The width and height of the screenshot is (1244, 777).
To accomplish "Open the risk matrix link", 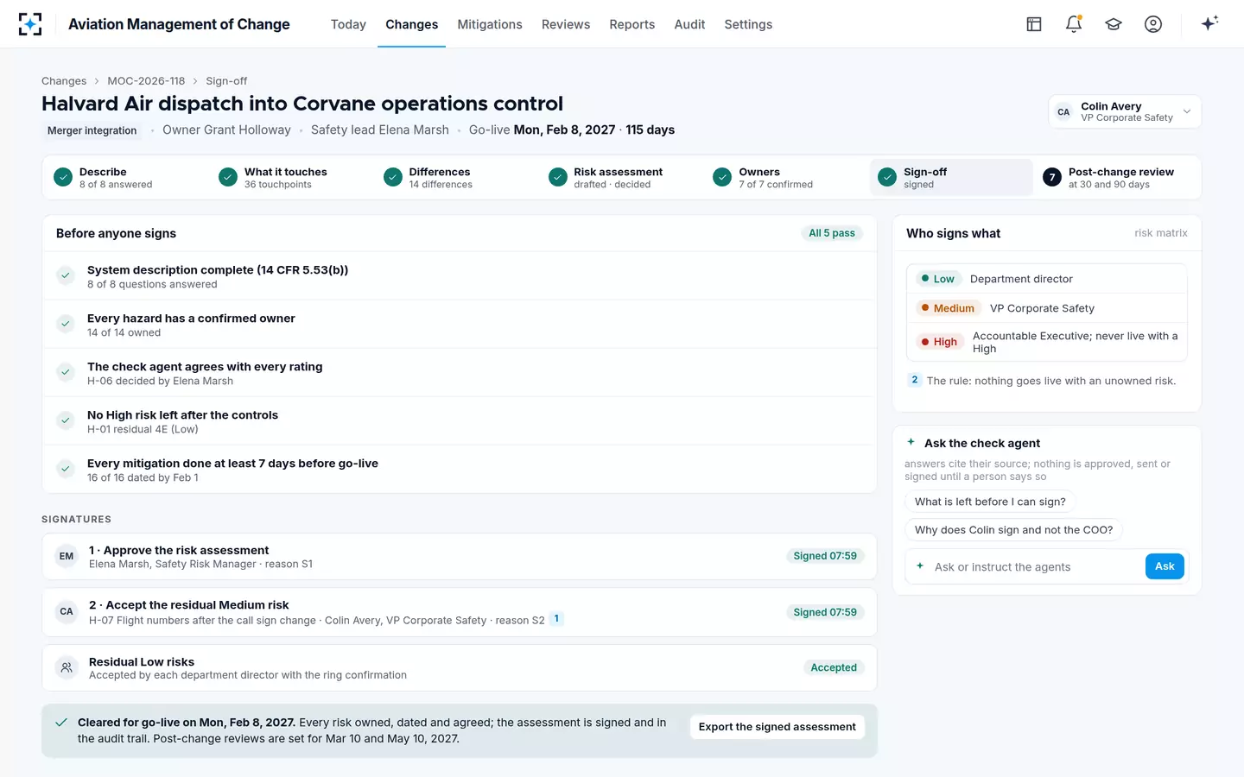I will pos(1160,233).
